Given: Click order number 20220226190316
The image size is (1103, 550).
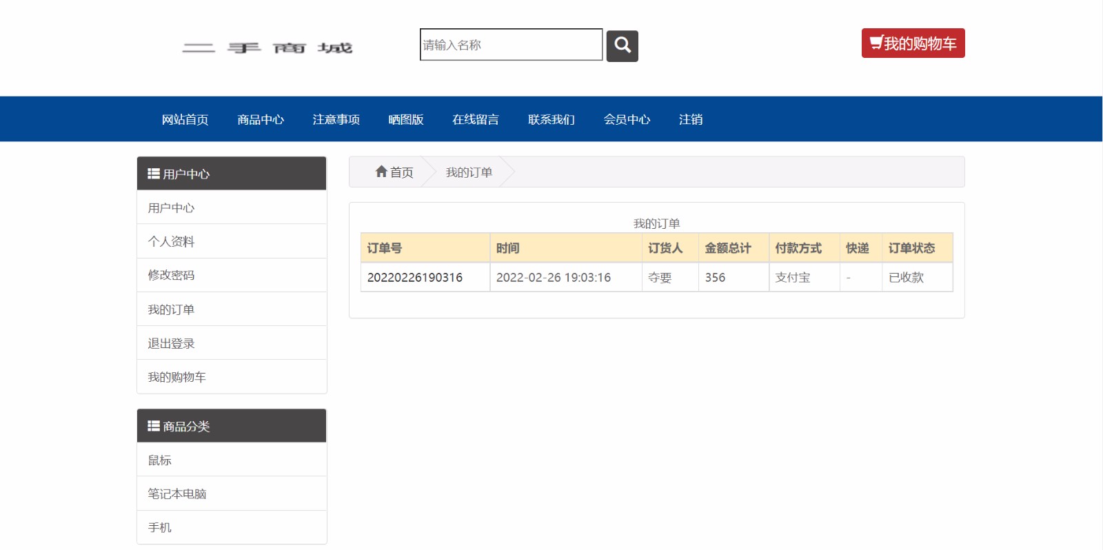Looking at the screenshot, I should [x=414, y=277].
